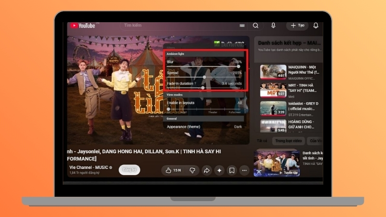
Task: Click the voice search microphone icon
Action: click(x=273, y=26)
